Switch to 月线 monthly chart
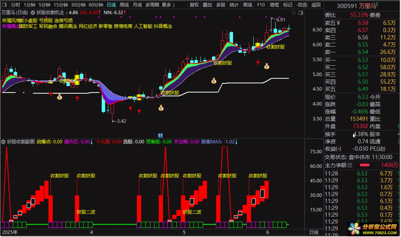 (137, 5)
